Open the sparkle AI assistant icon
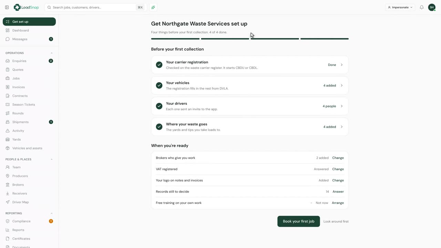The height and width of the screenshot is (248, 441). [153, 7]
